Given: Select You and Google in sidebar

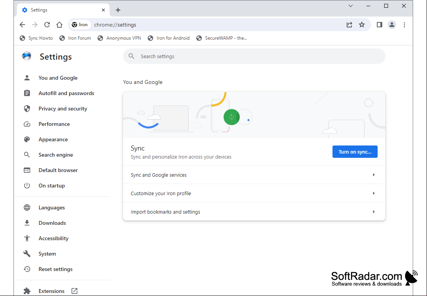Looking at the screenshot, I should tap(58, 78).
